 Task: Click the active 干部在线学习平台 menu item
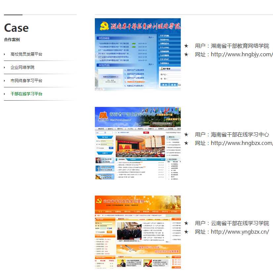(x=26, y=94)
